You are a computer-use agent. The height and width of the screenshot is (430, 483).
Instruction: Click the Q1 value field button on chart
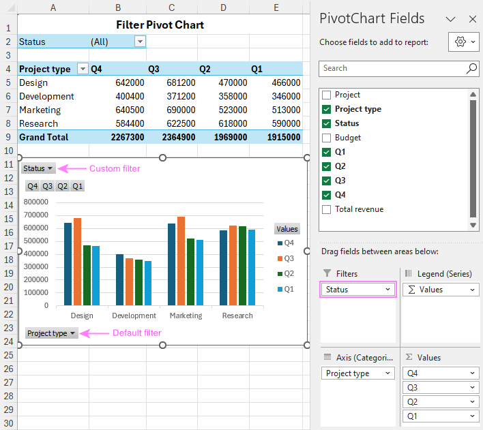click(77, 186)
